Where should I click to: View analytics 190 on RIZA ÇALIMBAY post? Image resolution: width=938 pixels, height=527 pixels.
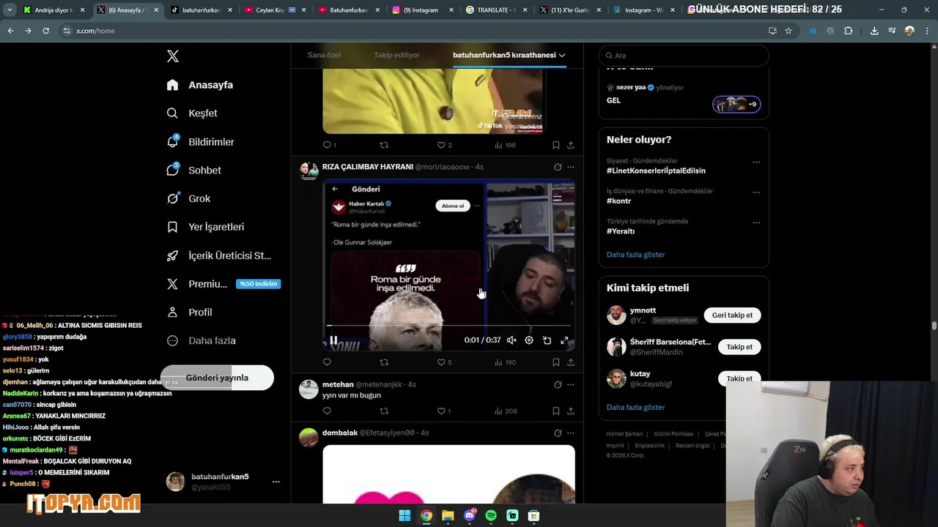coord(506,362)
